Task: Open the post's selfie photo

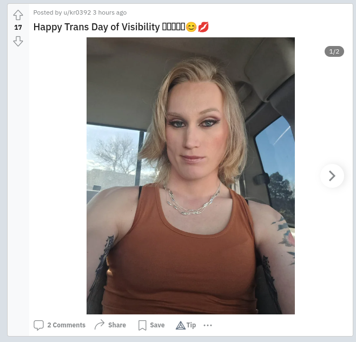Action: point(190,176)
